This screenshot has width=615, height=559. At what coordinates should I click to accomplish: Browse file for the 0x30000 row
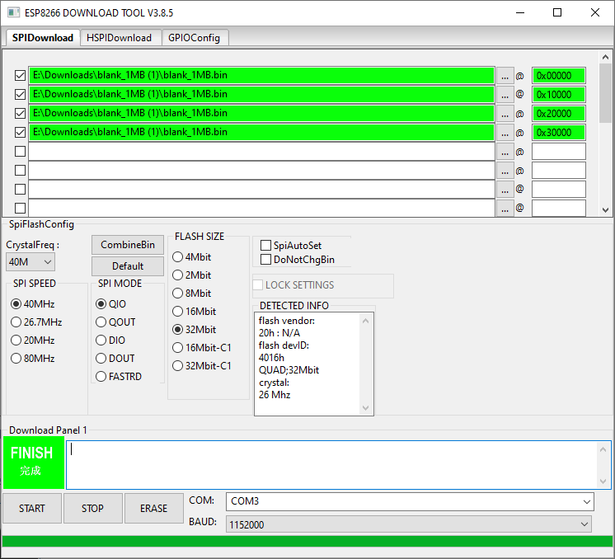click(x=505, y=132)
